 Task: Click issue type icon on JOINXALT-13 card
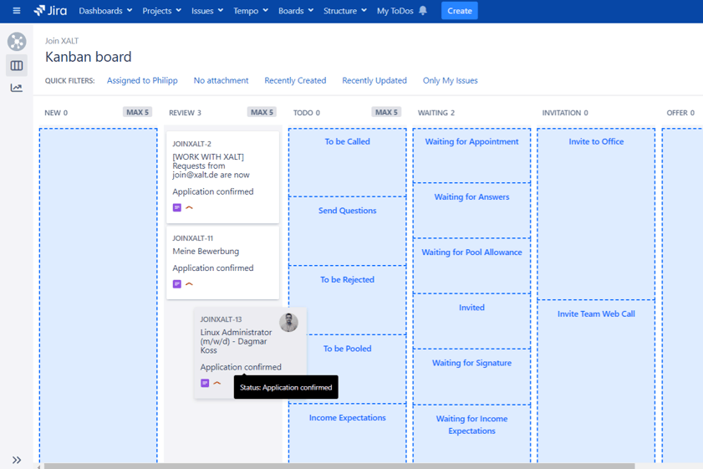tap(205, 383)
